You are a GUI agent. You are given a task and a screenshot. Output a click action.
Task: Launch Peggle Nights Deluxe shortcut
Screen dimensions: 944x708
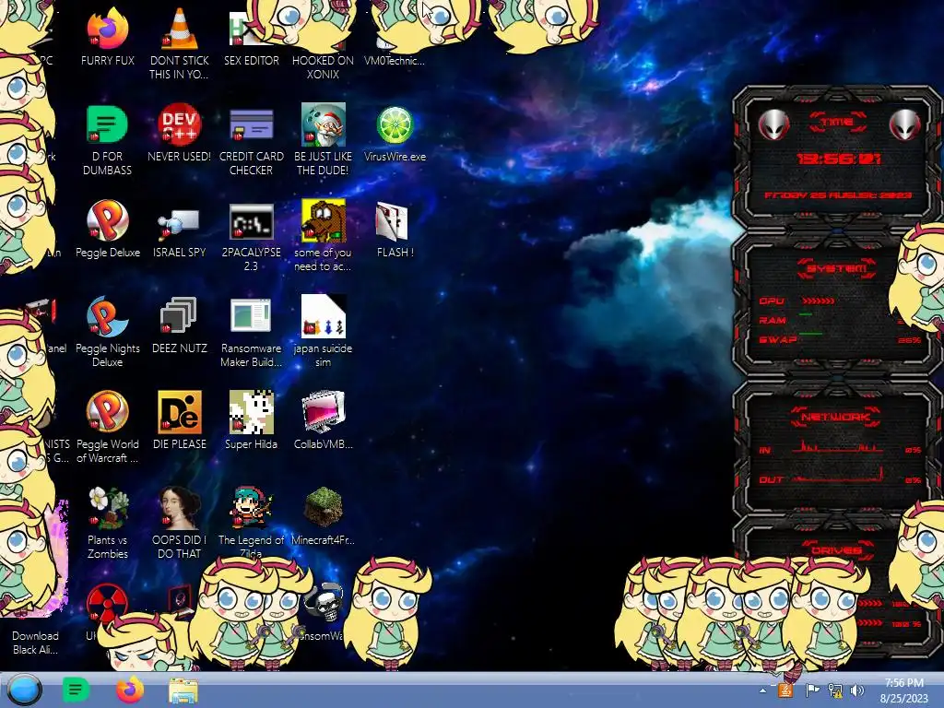pos(107,316)
